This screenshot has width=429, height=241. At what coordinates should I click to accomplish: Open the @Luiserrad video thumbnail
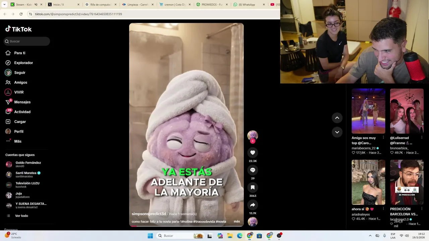pos(407,111)
